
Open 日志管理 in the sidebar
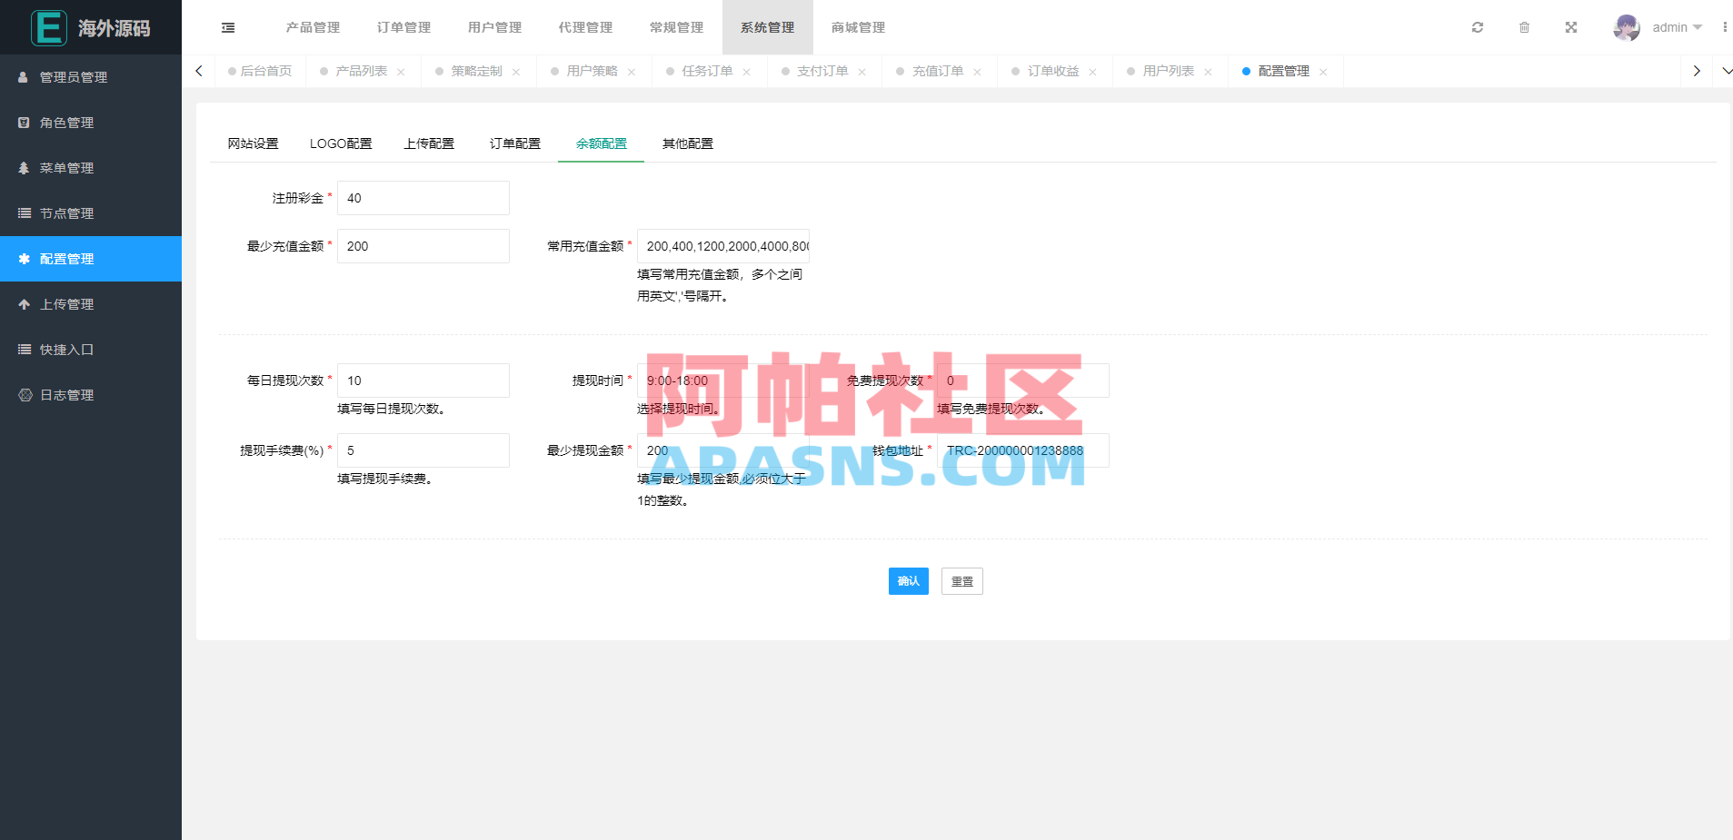[x=65, y=394]
